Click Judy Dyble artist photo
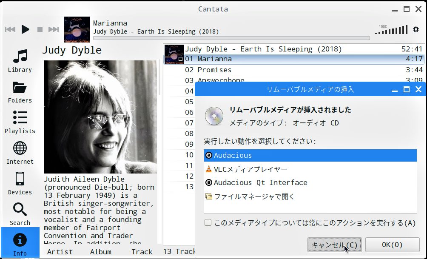 tap(100, 117)
